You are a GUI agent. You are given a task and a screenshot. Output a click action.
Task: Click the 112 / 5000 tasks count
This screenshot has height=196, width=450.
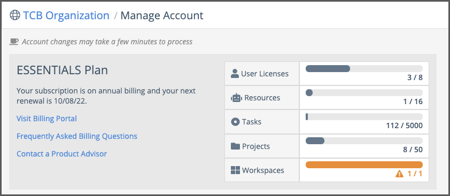tap(405, 126)
